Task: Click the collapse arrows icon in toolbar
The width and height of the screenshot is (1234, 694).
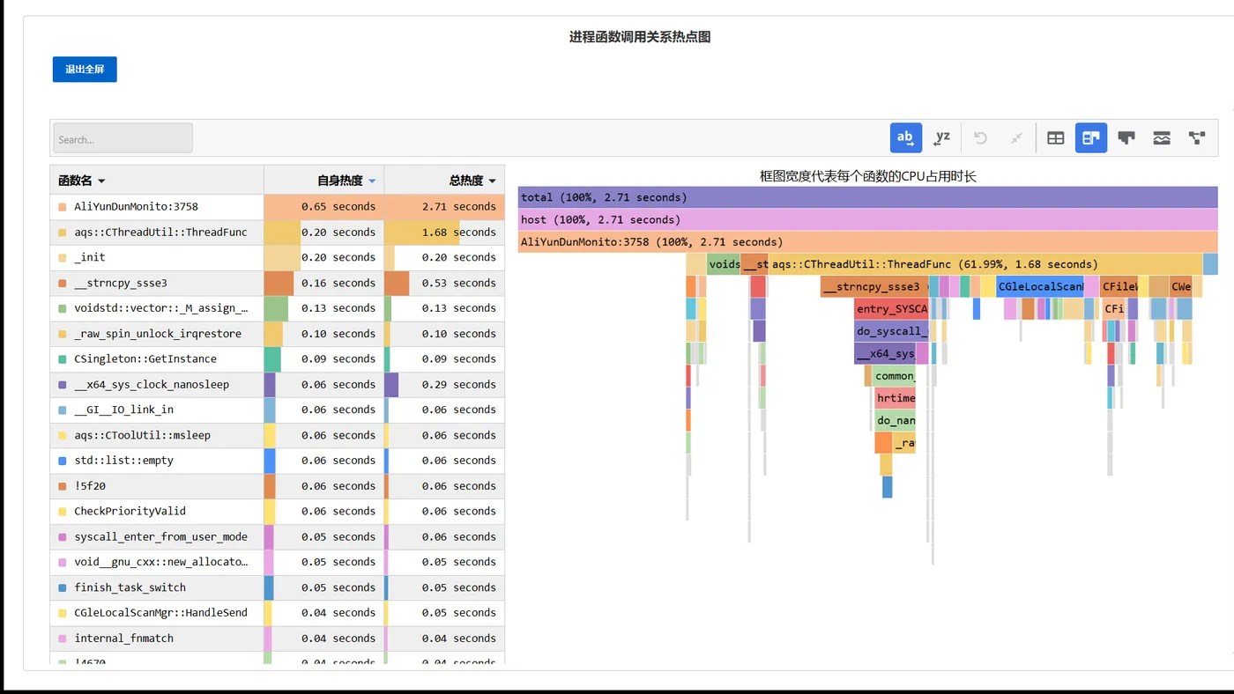Action: point(1016,137)
